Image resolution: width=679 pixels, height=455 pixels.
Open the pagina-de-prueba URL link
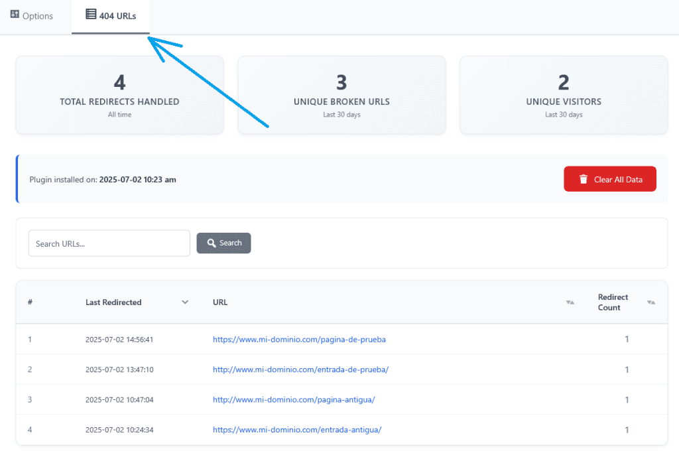click(x=299, y=339)
